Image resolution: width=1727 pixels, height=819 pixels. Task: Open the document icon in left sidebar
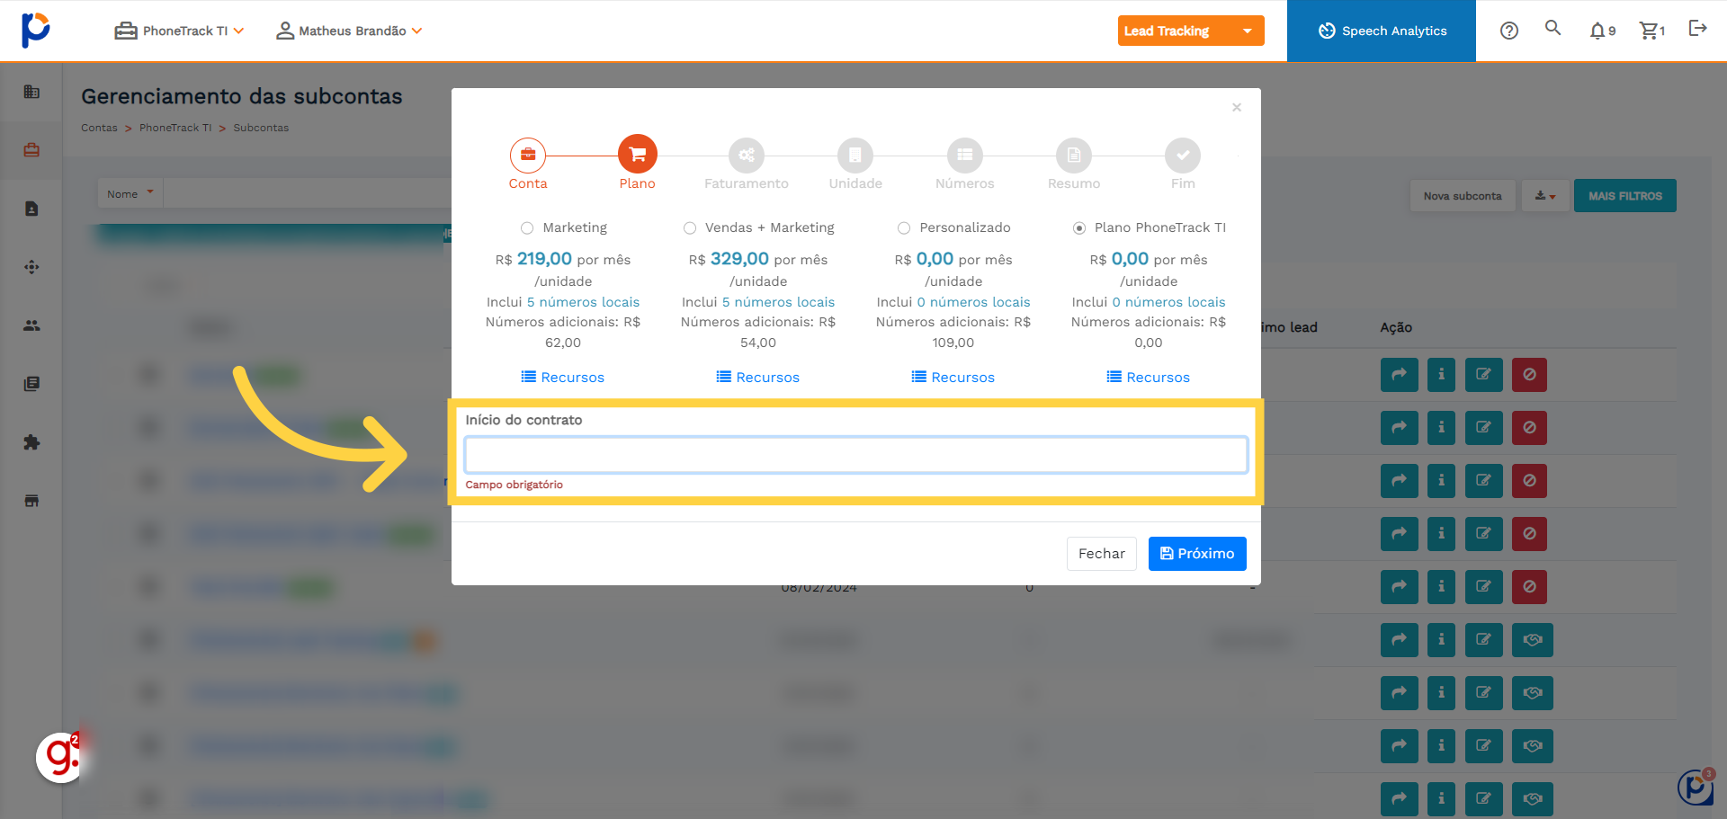tap(31, 209)
